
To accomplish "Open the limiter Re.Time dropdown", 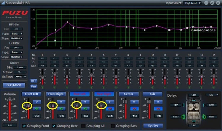I will click(x=20, y=77).
